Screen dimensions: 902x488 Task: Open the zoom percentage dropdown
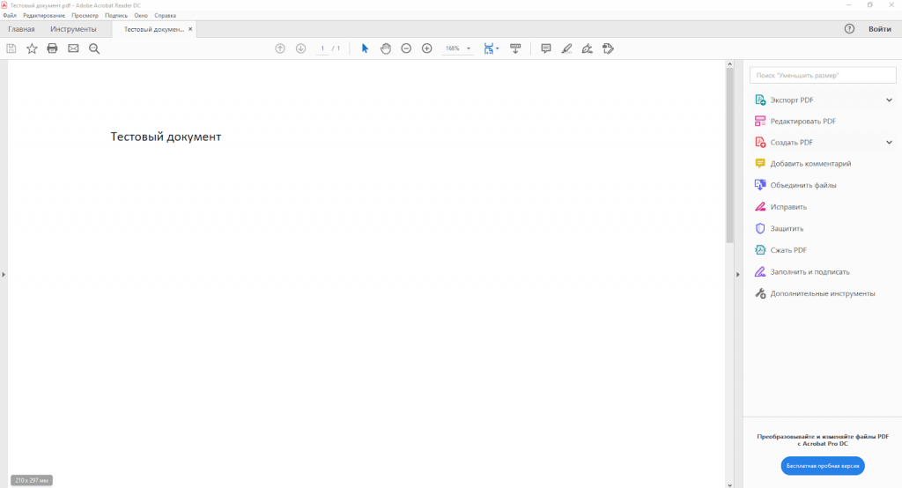coord(469,48)
